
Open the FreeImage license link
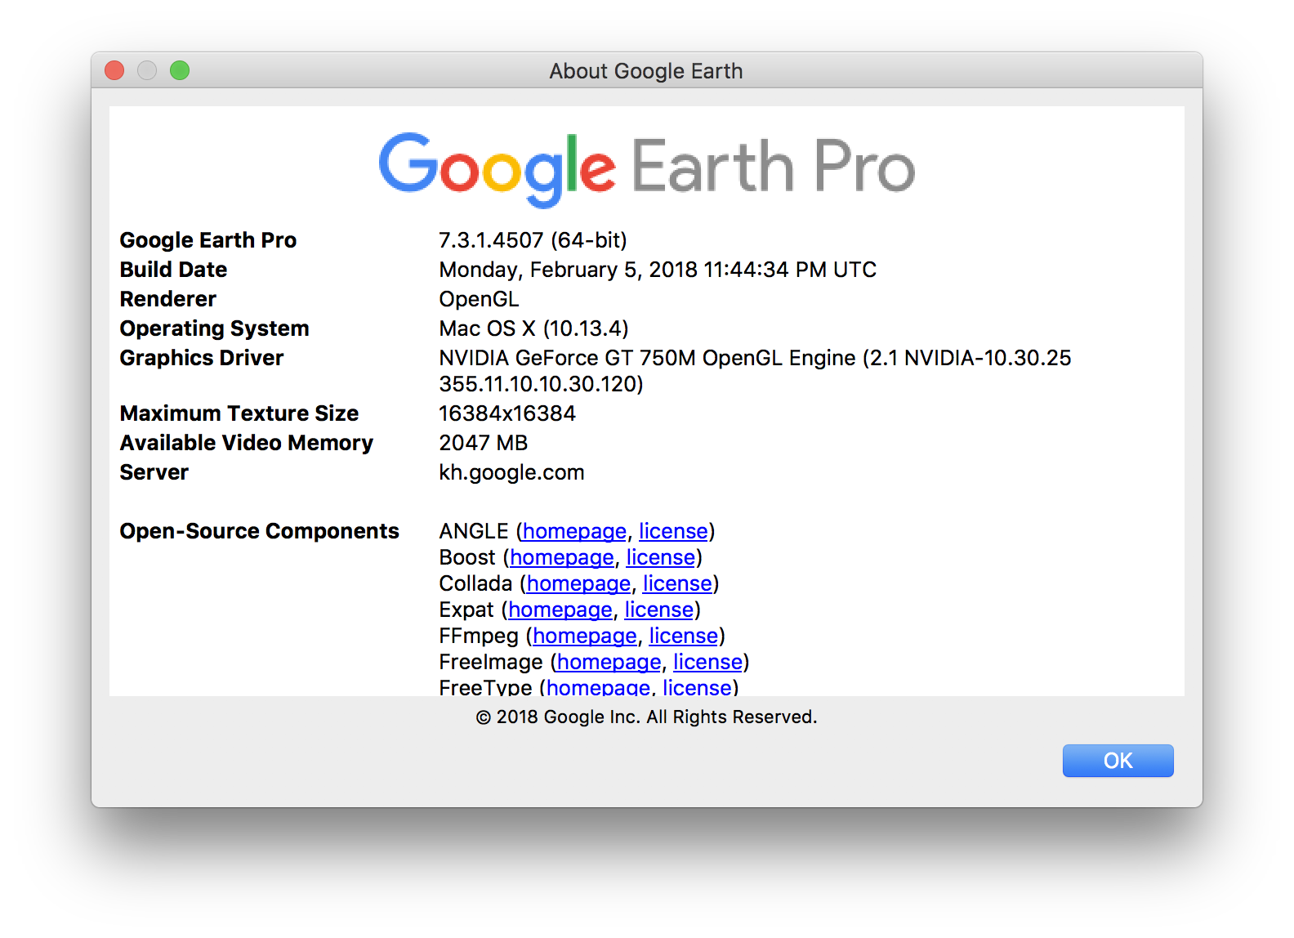[x=708, y=663]
